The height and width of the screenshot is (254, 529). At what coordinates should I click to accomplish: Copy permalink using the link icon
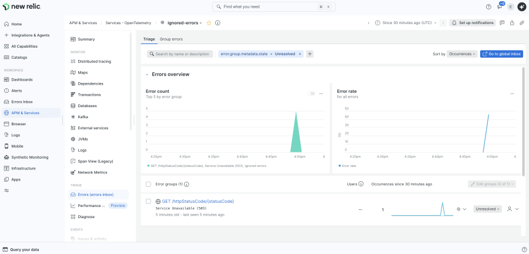tap(522, 23)
